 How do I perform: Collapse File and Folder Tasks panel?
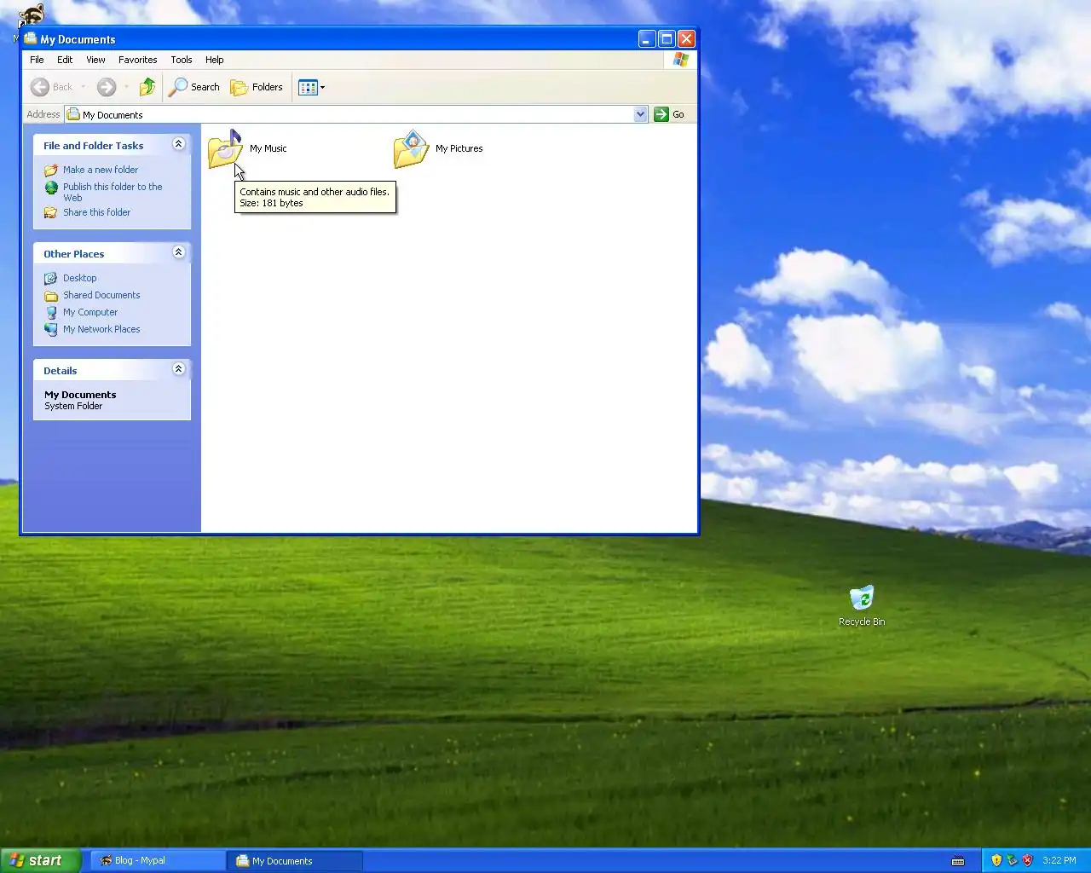178,144
